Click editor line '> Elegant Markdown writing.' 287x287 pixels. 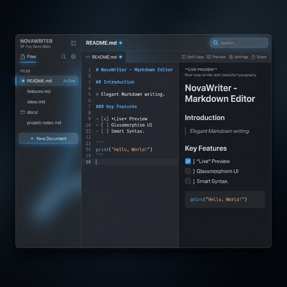(130, 94)
